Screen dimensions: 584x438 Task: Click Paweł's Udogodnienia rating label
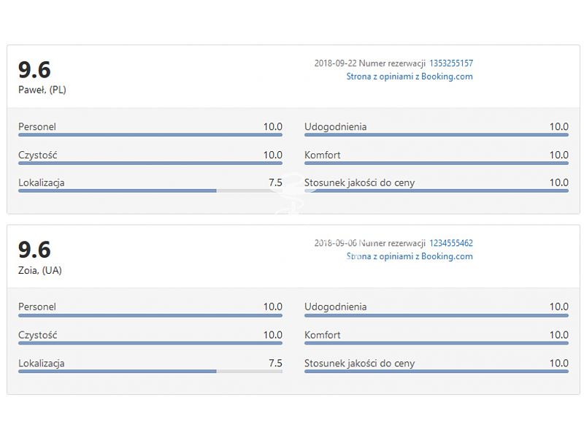click(335, 126)
